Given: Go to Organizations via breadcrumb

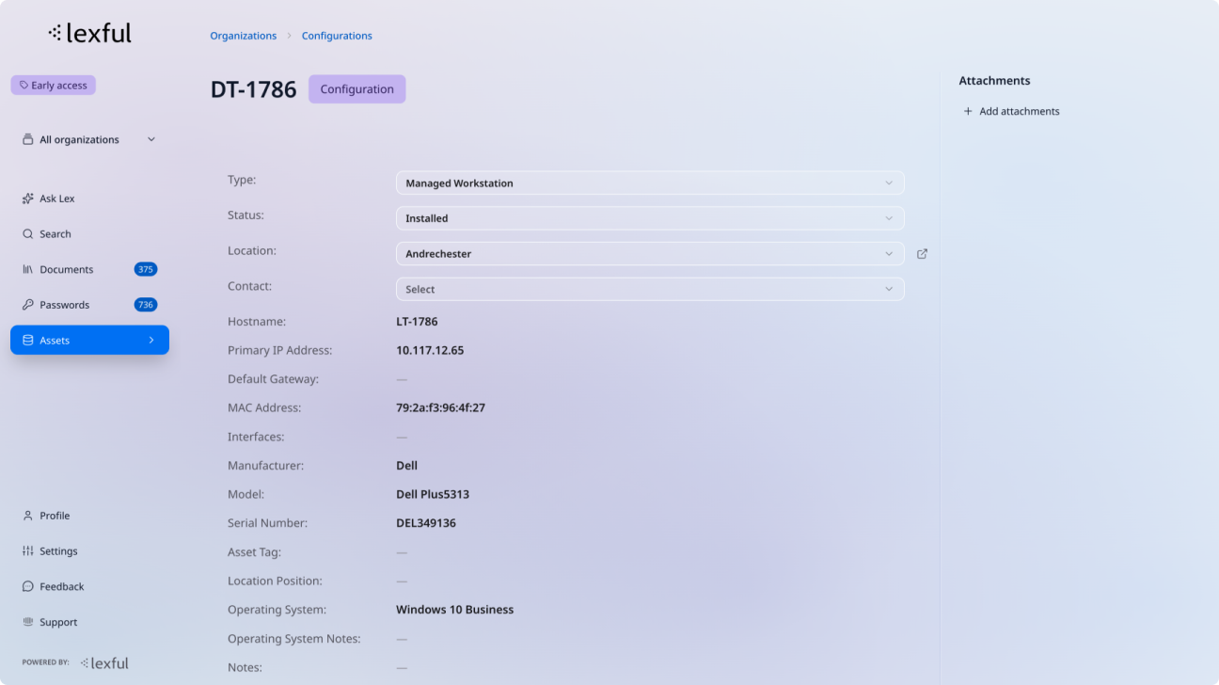Looking at the screenshot, I should [243, 35].
